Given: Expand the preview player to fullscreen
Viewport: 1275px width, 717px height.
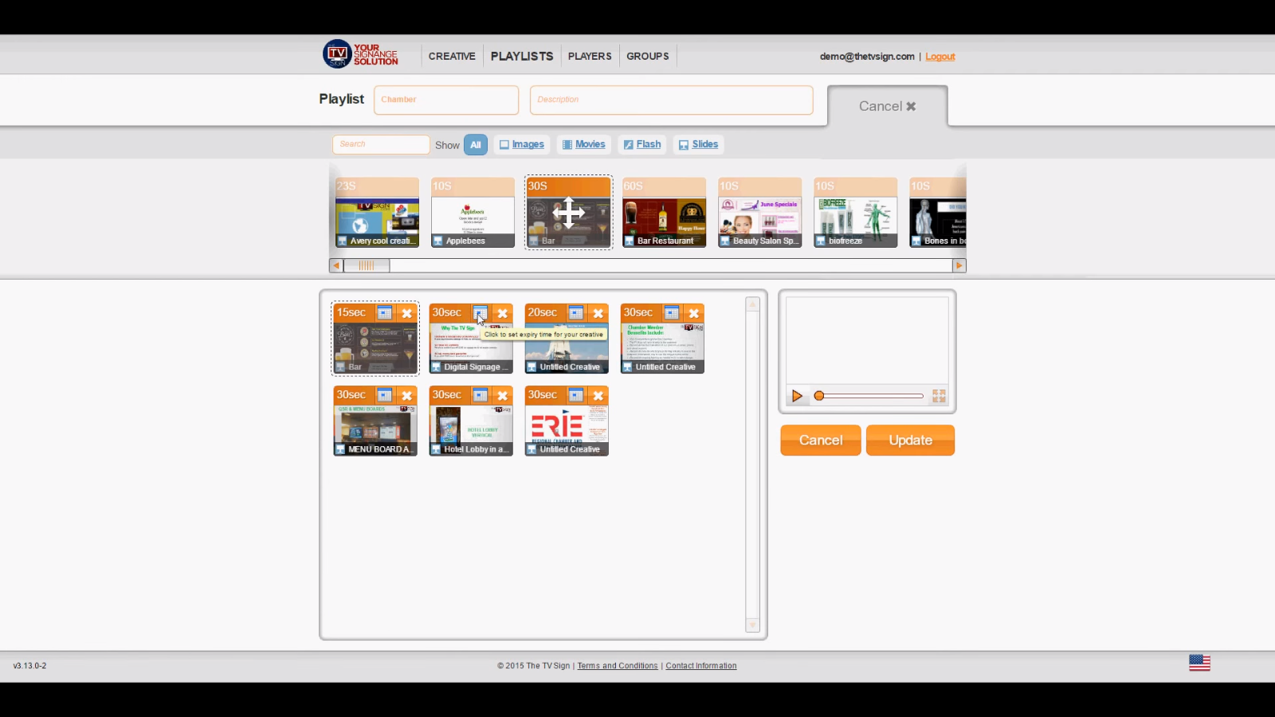Looking at the screenshot, I should [939, 396].
